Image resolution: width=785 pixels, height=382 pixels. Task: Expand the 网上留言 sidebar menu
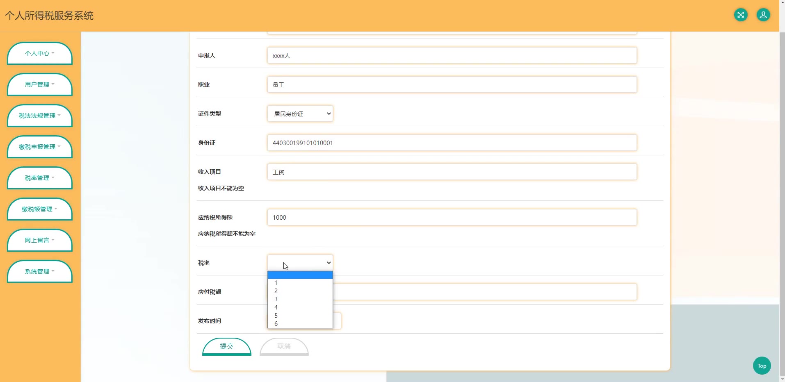40,240
